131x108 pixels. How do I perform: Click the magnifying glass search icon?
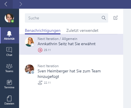104,18
